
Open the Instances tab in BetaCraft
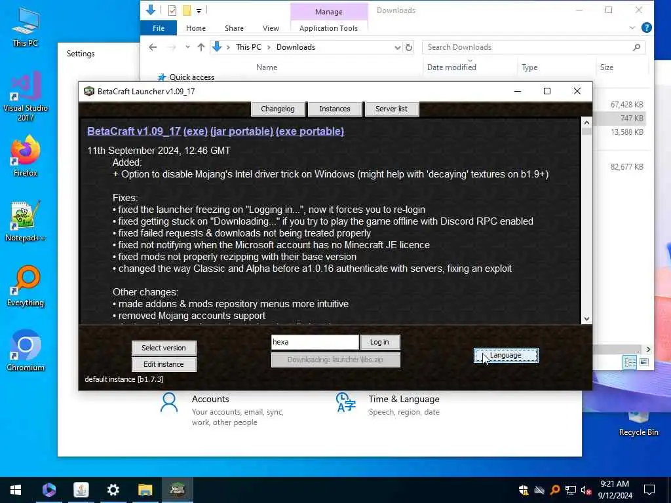pyautogui.click(x=335, y=109)
